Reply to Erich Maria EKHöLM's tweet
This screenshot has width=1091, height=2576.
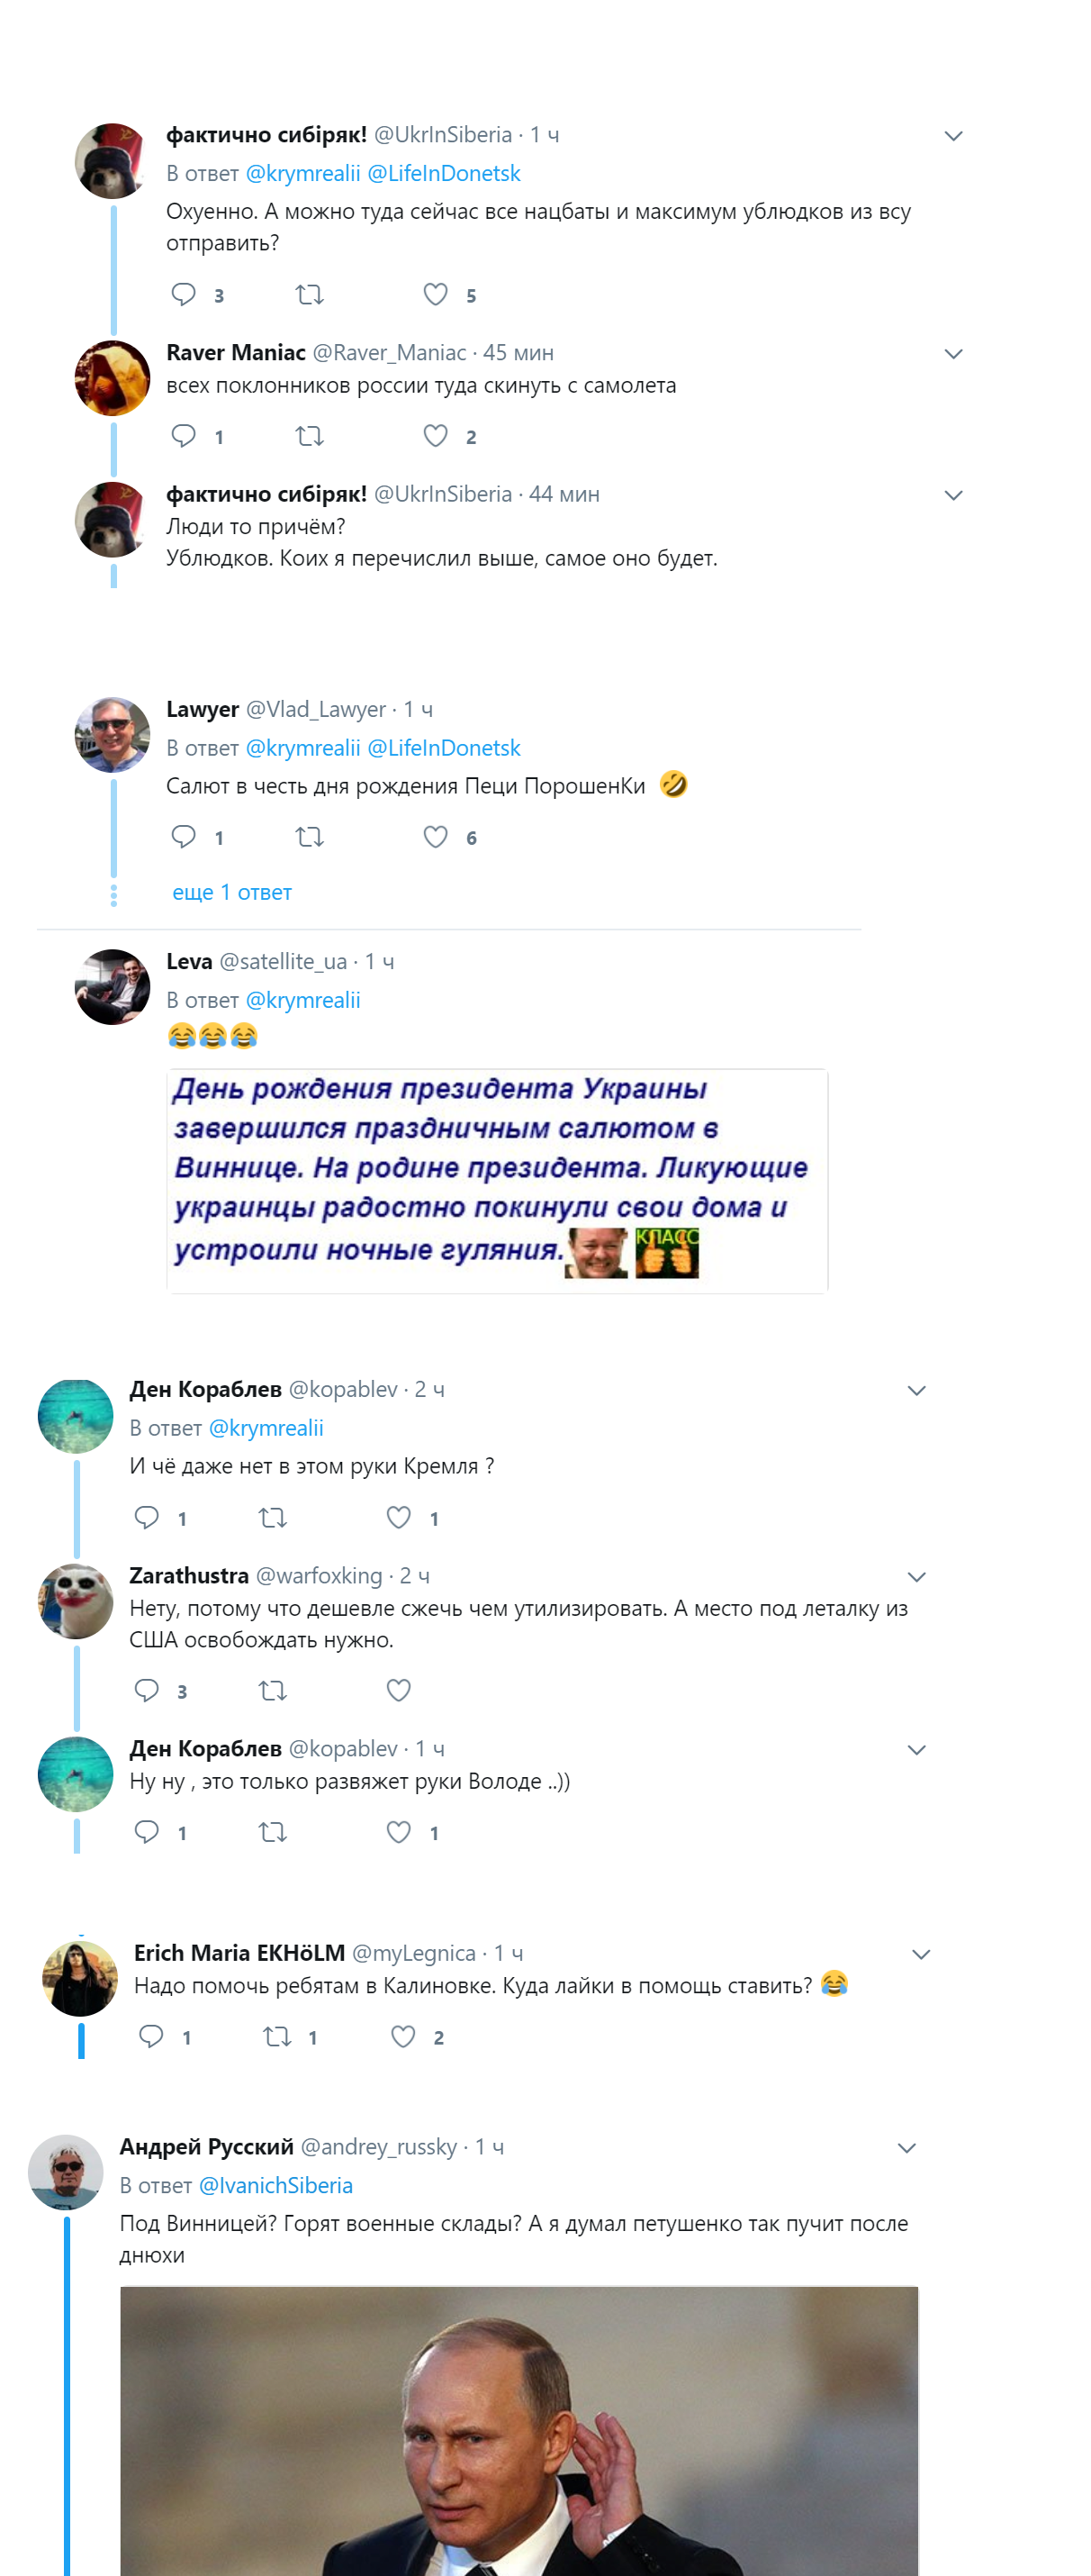[151, 2036]
